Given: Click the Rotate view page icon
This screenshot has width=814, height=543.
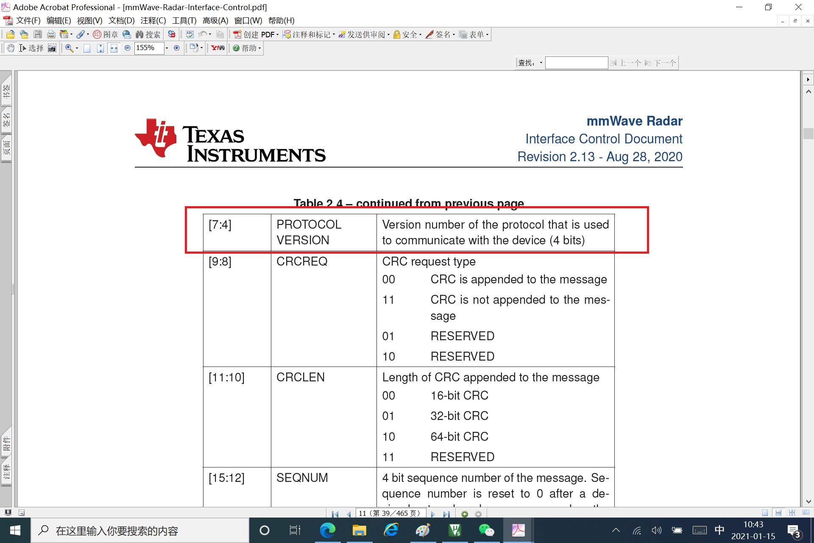Looking at the screenshot, I should [194, 48].
